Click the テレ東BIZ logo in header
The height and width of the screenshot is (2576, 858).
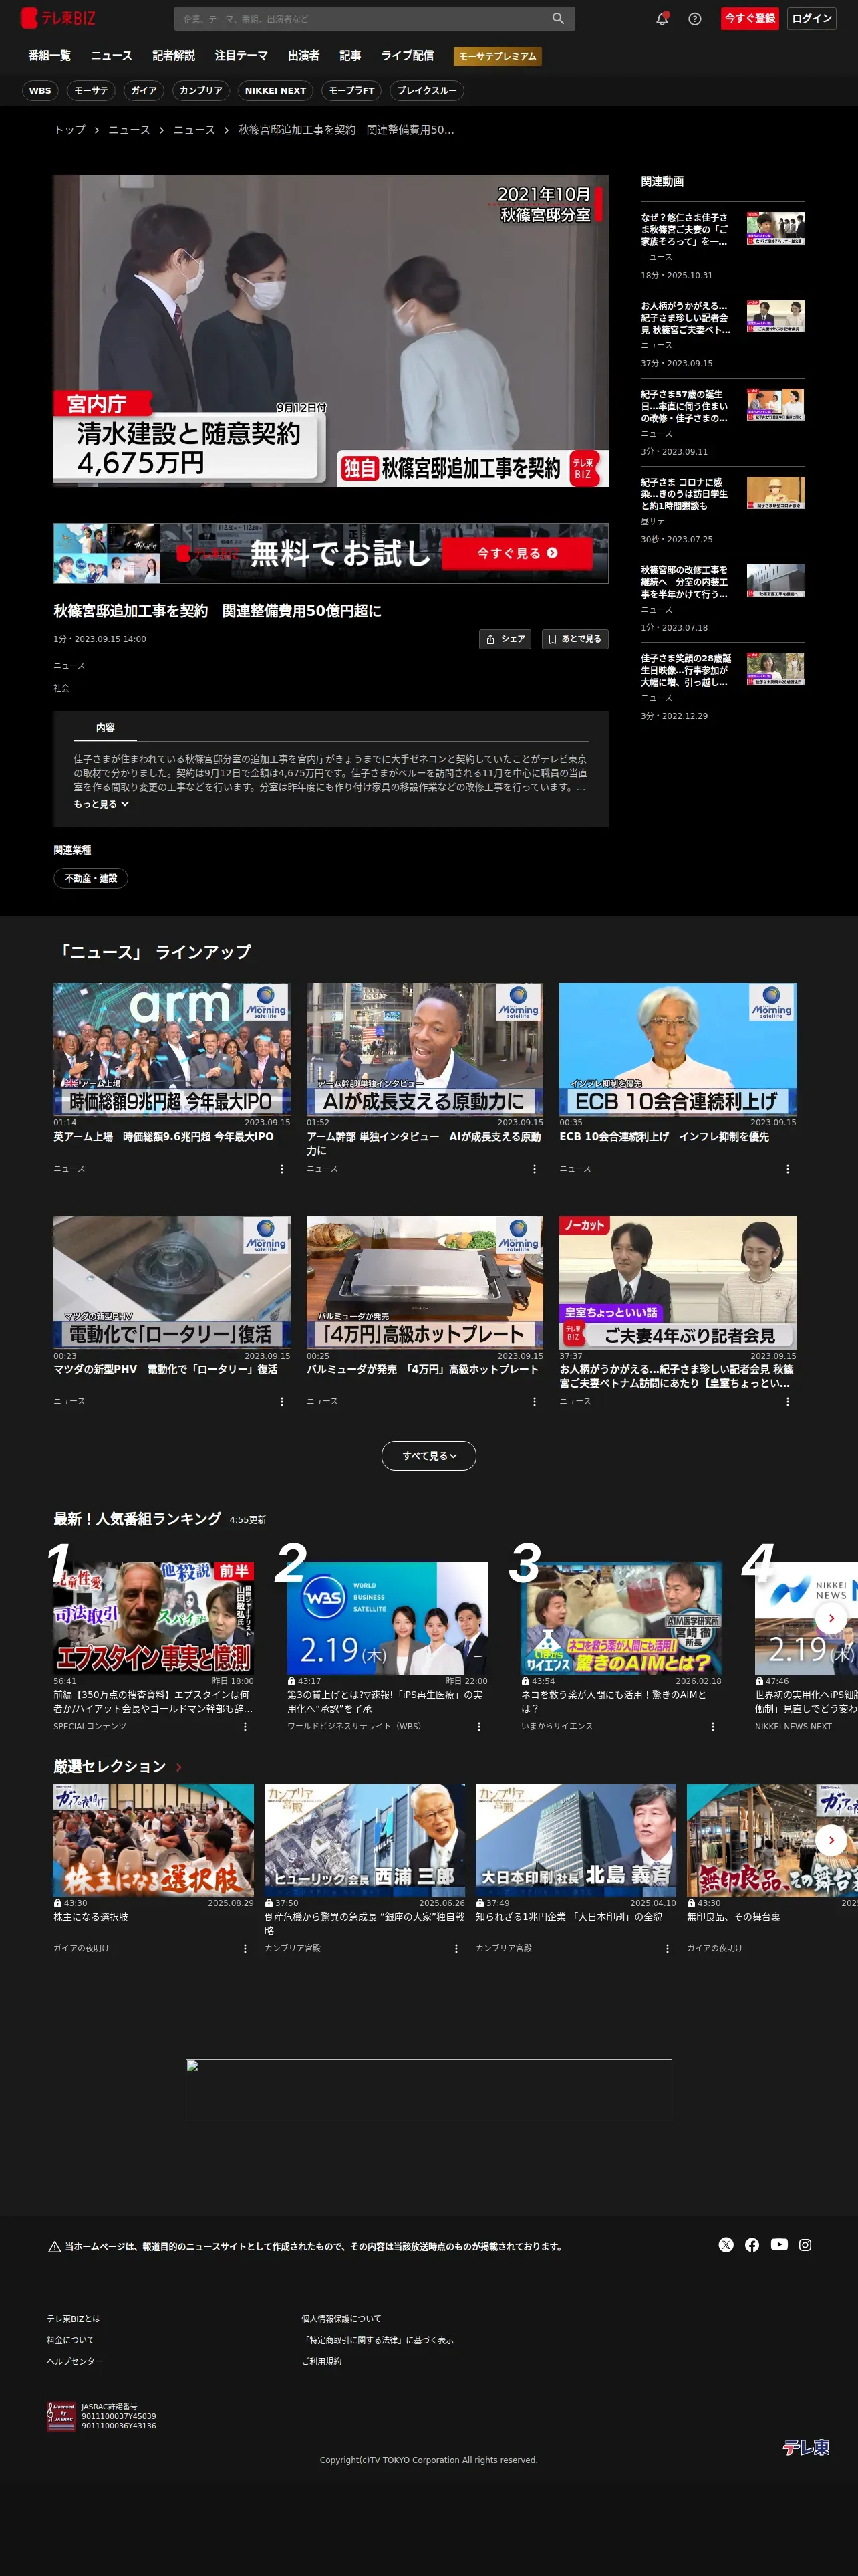(58, 18)
